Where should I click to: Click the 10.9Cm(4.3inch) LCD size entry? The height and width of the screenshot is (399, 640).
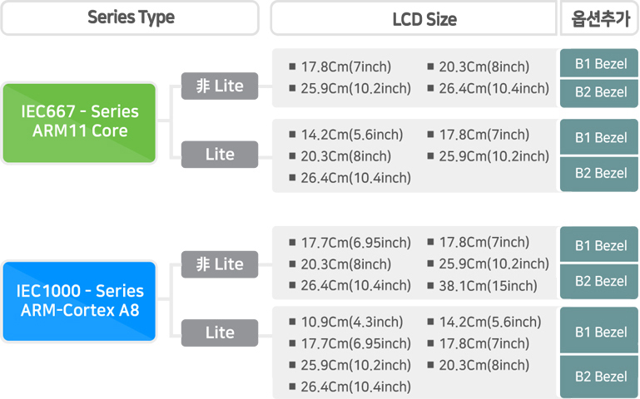click(351, 322)
